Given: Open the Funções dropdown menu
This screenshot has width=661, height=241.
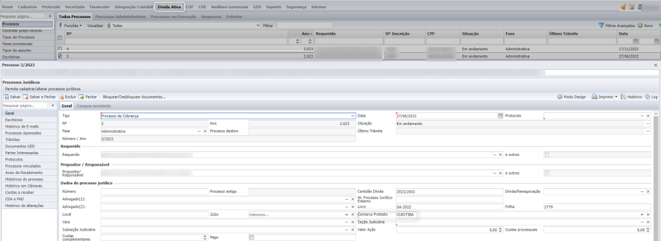Looking at the screenshot, I should [70, 26].
